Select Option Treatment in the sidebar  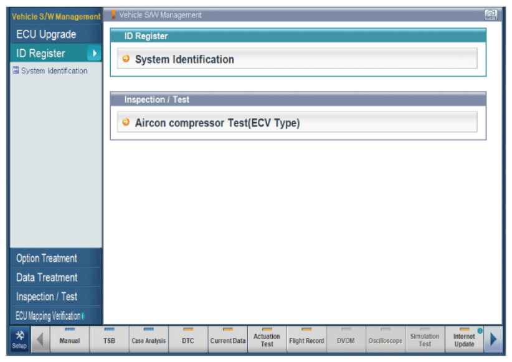click(56, 258)
